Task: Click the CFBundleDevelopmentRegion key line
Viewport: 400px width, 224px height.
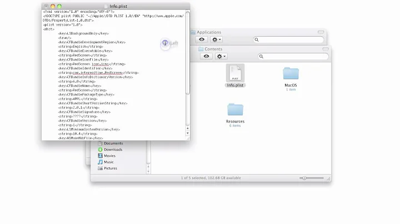Action: pos(92,42)
